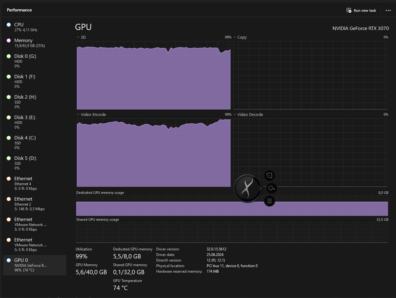396x298 pixels.
Task: Select CPU in the performance sidebar
Action: click(35, 27)
